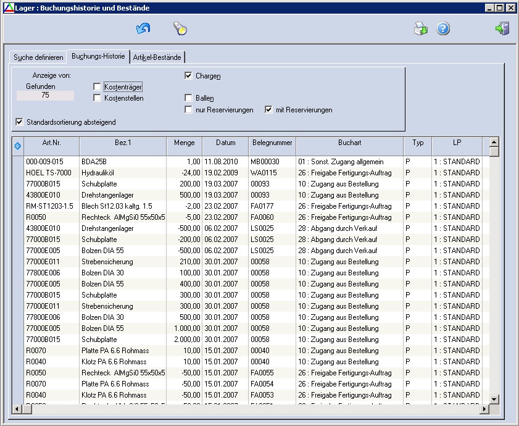Click the blue undo arrow icon
The image size is (519, 426).
click(143, 28)
